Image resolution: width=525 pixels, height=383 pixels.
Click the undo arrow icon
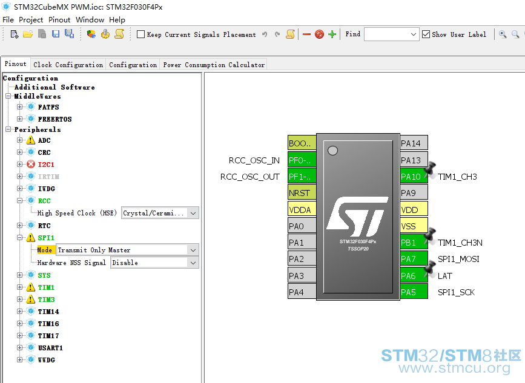(265, 34)
